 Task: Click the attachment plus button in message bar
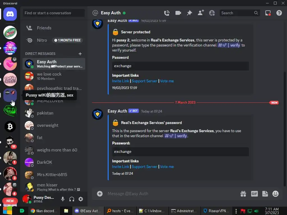coord(100,194)
